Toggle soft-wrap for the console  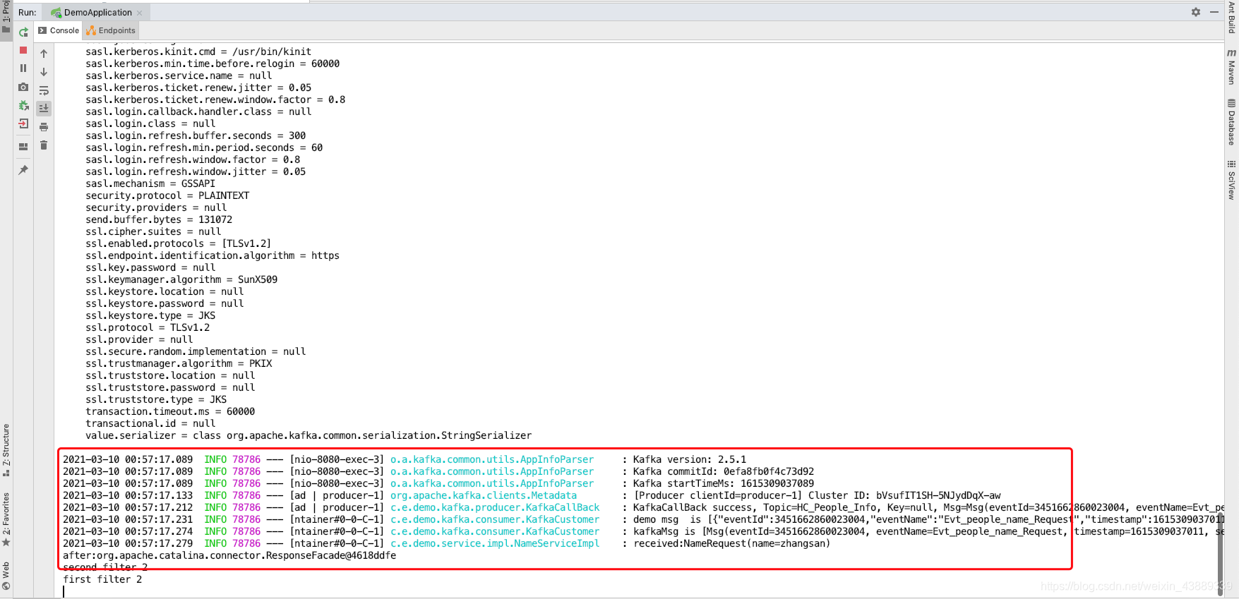[44, 90]
